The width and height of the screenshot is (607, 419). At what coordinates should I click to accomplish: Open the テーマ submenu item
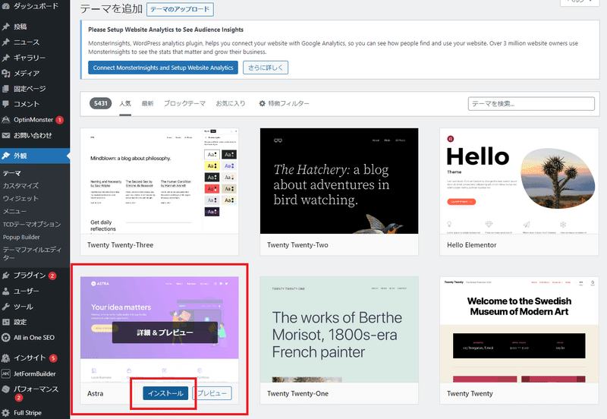coord(12,173)
